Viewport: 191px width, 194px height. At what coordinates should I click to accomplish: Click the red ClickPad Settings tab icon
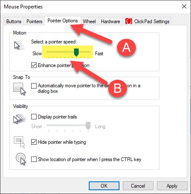coord(129,21)
